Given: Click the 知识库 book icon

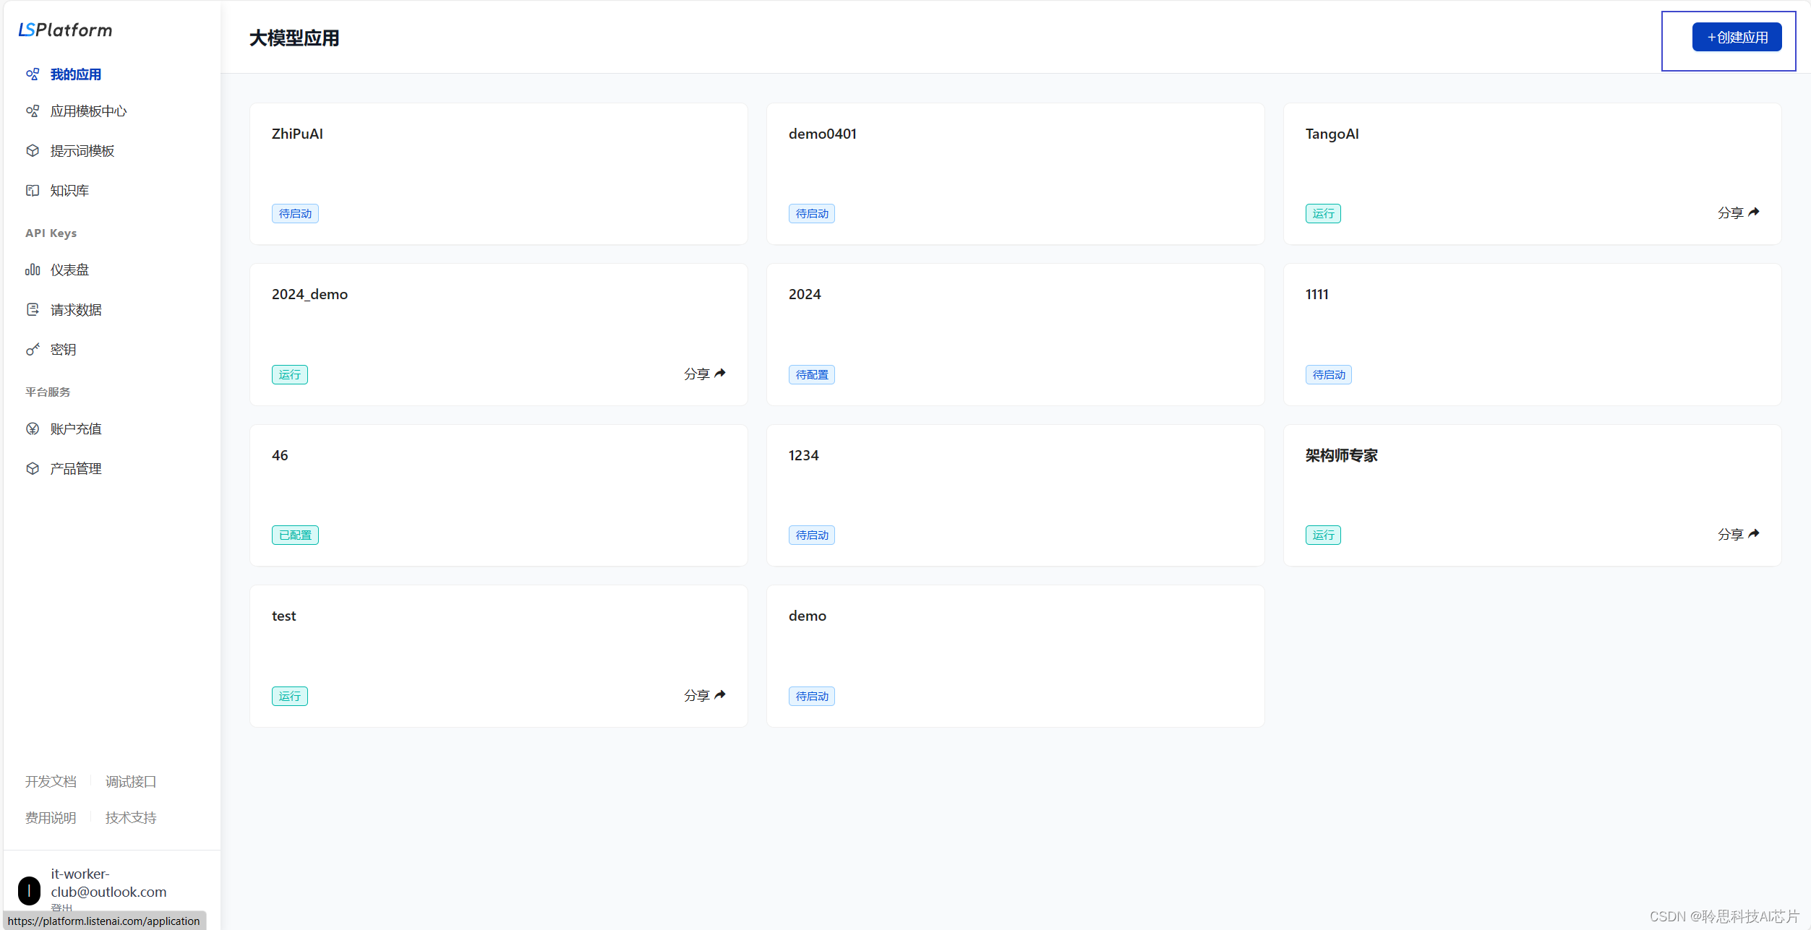Looking at the screenshot, I should [x=33, y=191].
